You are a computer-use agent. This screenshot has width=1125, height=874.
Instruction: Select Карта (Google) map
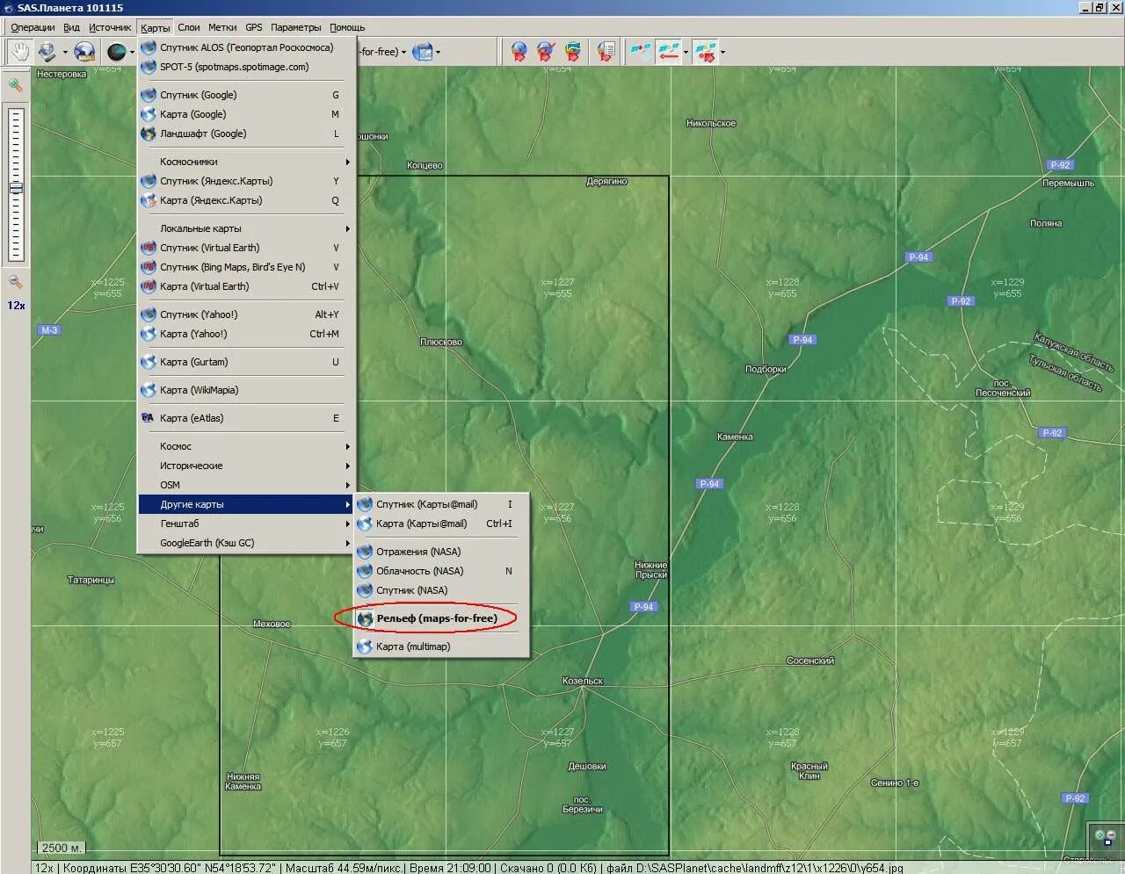click(x=246, y=114)
